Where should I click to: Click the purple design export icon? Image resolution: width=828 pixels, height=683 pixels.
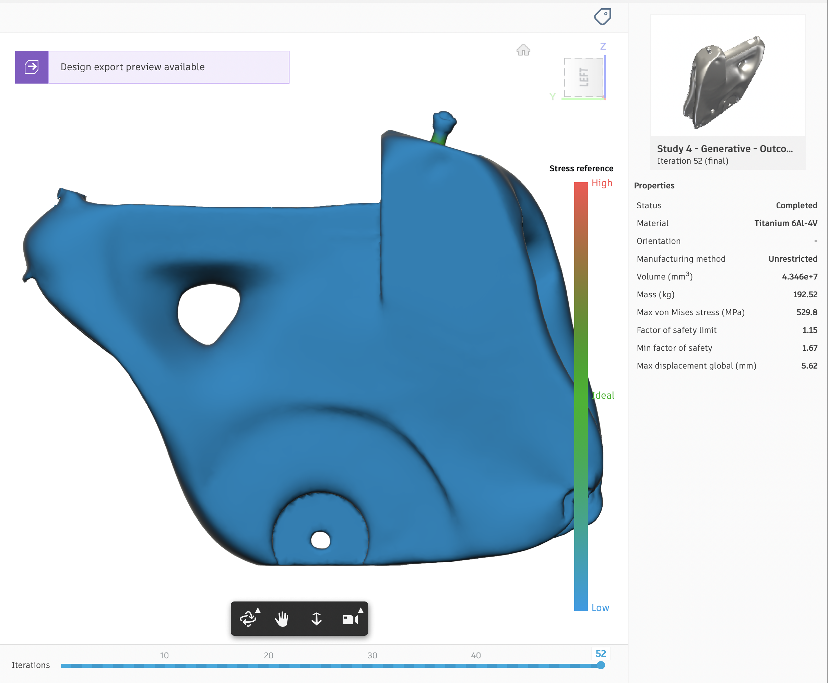(x=32, y=67)
